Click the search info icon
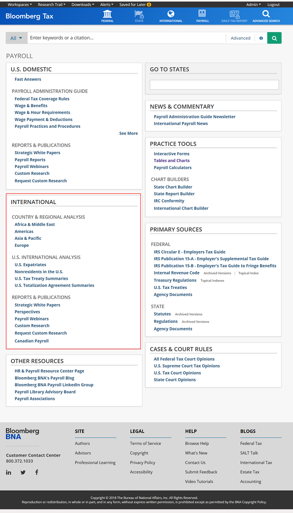This screenshot has width=293, height=513. (261, 38)
